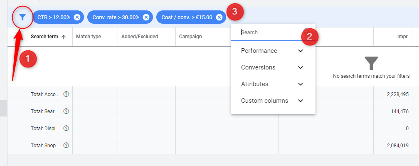Sort by Added/Excluded column
Screen dimensions: 419x166
coord(140,37)
